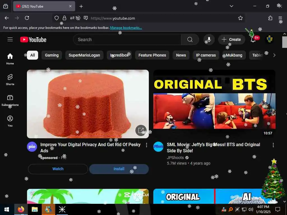Close the YouTube browser tab
The image size is (287, 215).
[x=70, y=6]
